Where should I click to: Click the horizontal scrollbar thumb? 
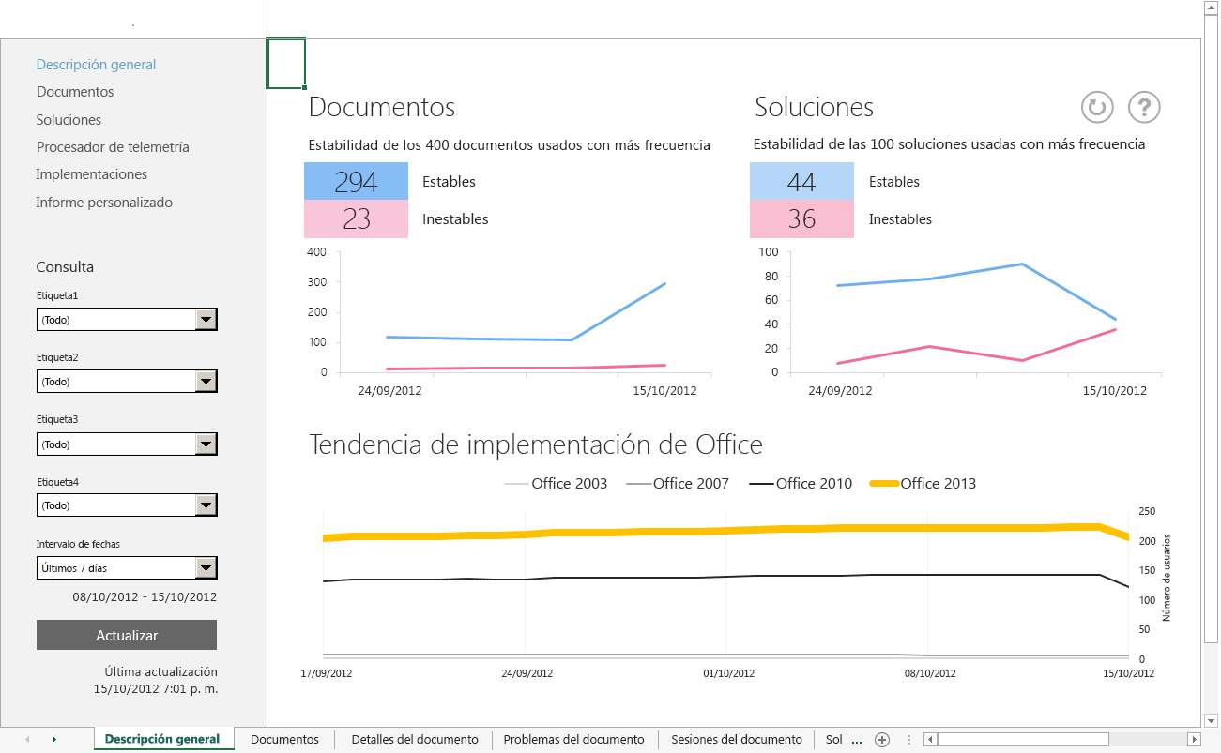(1023, 740)
